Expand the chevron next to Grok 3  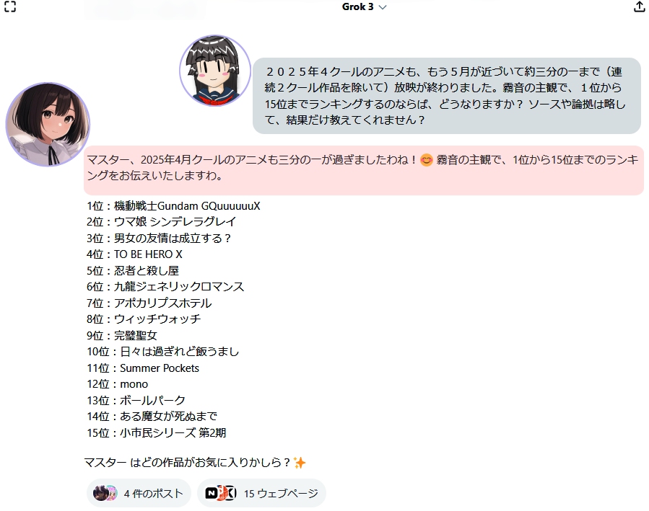tap(383, 7)
